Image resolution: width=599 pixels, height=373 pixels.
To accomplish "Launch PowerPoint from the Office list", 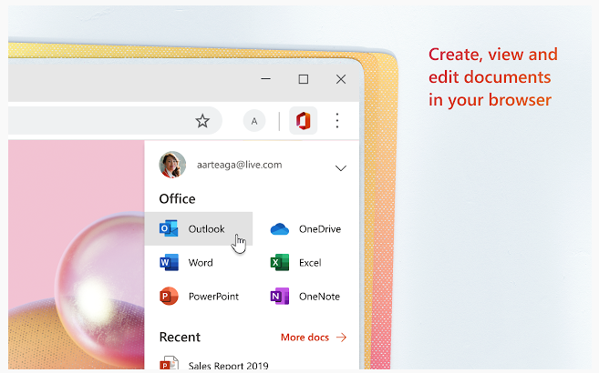I will [199, 296].
